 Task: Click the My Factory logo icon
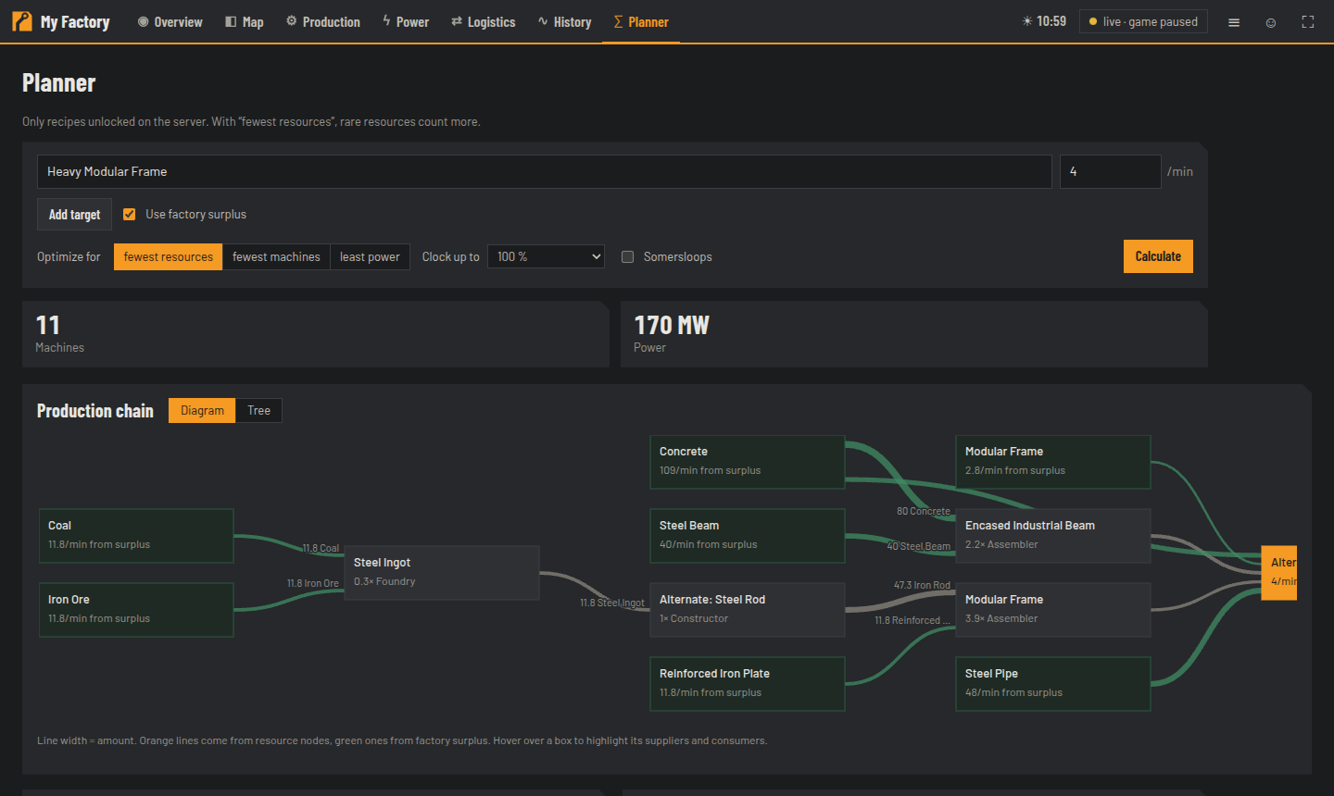[21, 21]
